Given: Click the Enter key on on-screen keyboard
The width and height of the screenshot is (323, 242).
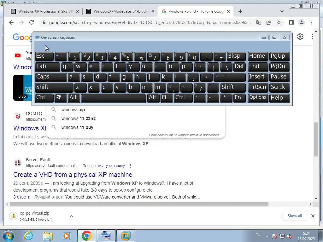Looking at the screenshot, I should tap(230, 77).
